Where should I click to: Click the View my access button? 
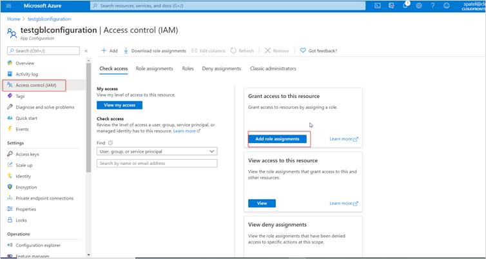coord(119,105)
